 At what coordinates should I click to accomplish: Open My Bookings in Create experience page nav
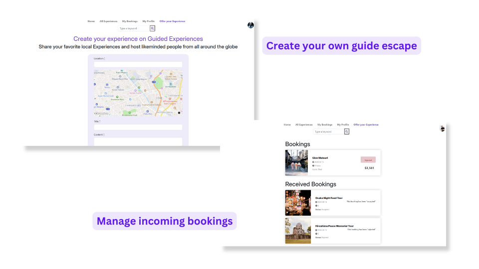[x=130, y=21]
